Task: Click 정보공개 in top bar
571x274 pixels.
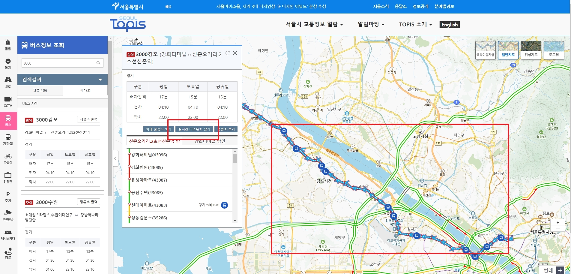Action: click(x=420, y=6)
